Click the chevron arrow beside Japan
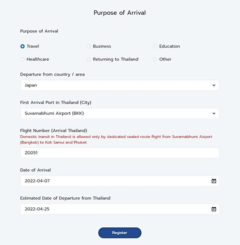 [214, 85]
